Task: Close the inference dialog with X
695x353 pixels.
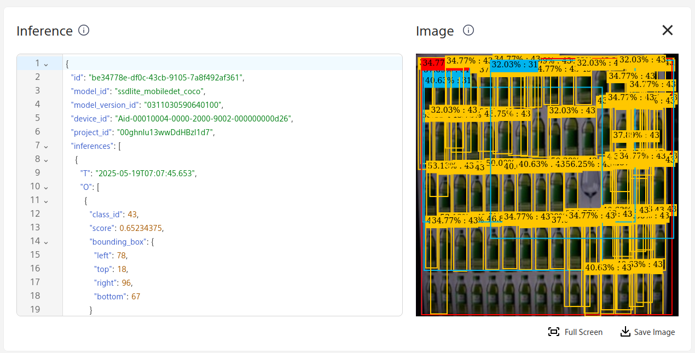Action: (x=668, y=30)
